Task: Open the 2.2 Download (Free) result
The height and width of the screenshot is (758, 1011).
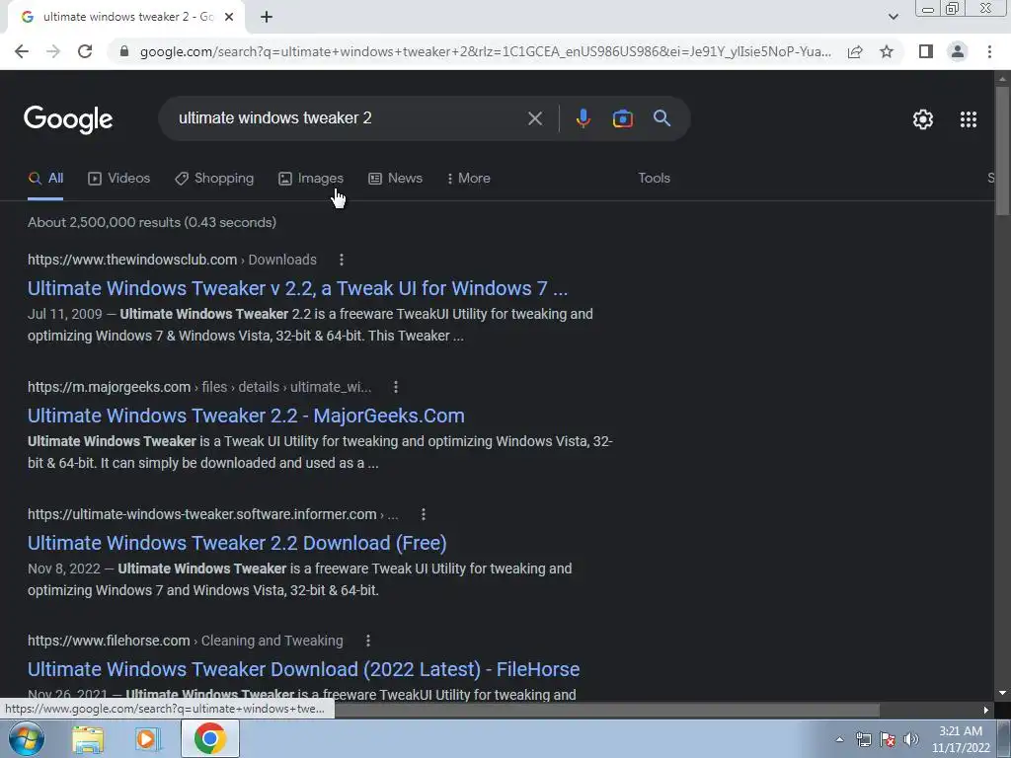Action: coord(237,543)
